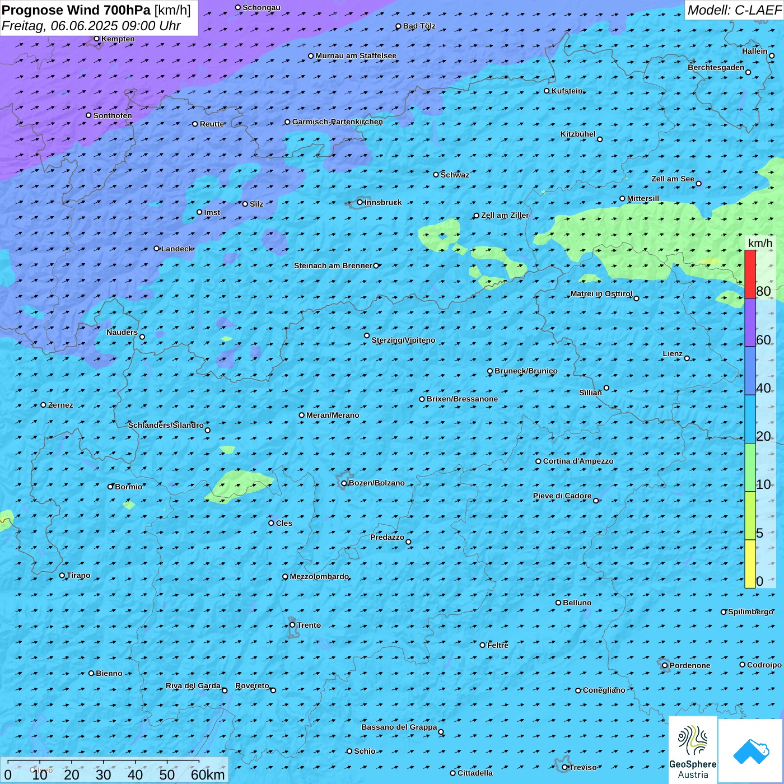Click the Bormio location dot

click(x=110, y=487)
